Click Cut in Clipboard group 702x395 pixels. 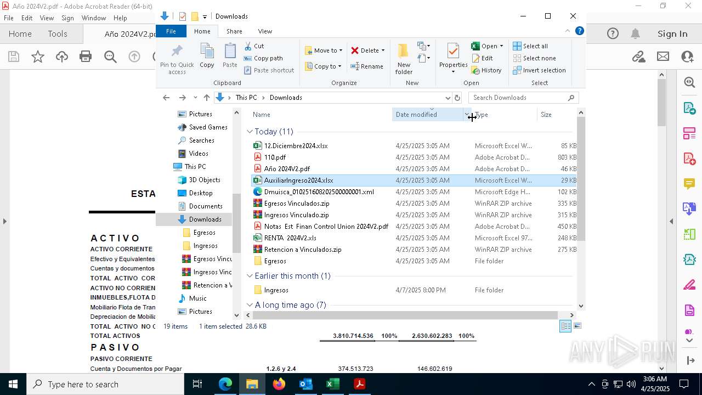point(254,46)
